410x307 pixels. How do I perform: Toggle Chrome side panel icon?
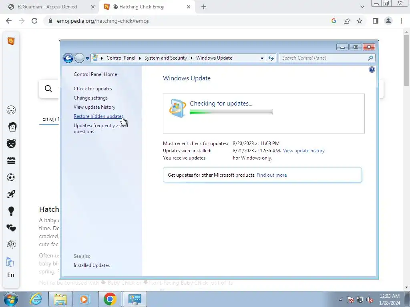pos(376,21)
